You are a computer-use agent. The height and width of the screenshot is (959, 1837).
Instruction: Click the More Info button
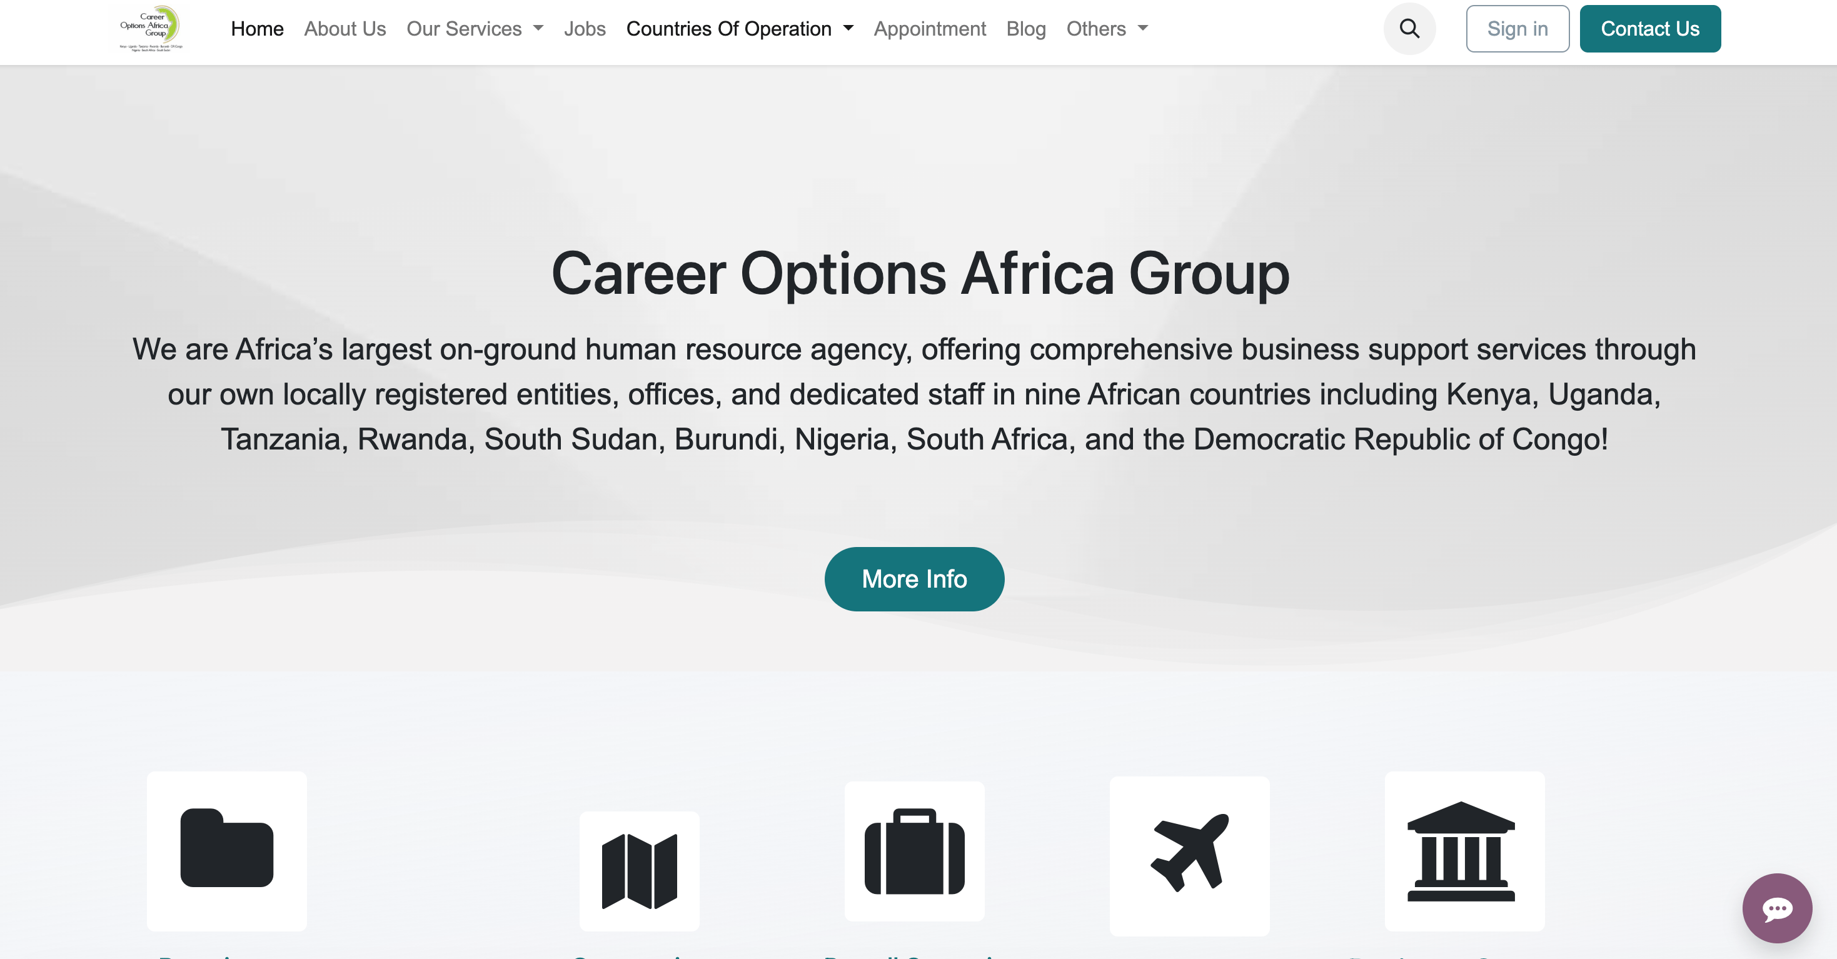click(x=914, y=579)
